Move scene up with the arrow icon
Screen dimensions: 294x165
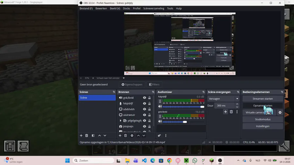[x=100, y=135]
